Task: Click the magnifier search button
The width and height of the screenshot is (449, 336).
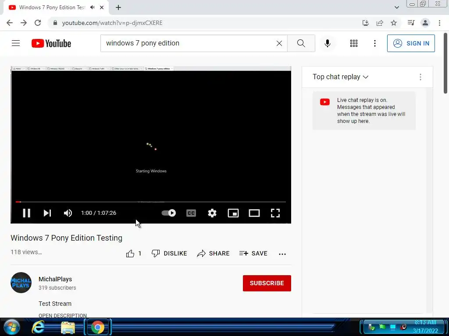Action: point(301,43)
